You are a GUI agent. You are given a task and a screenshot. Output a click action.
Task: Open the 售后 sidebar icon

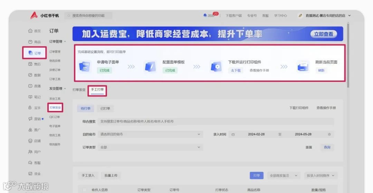point(30,64)
